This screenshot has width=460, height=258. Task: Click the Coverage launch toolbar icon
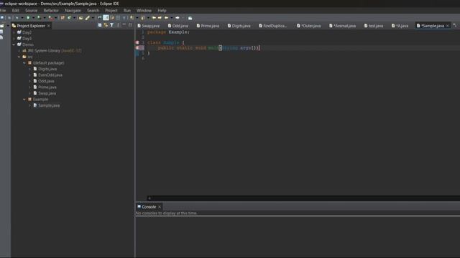39,18
